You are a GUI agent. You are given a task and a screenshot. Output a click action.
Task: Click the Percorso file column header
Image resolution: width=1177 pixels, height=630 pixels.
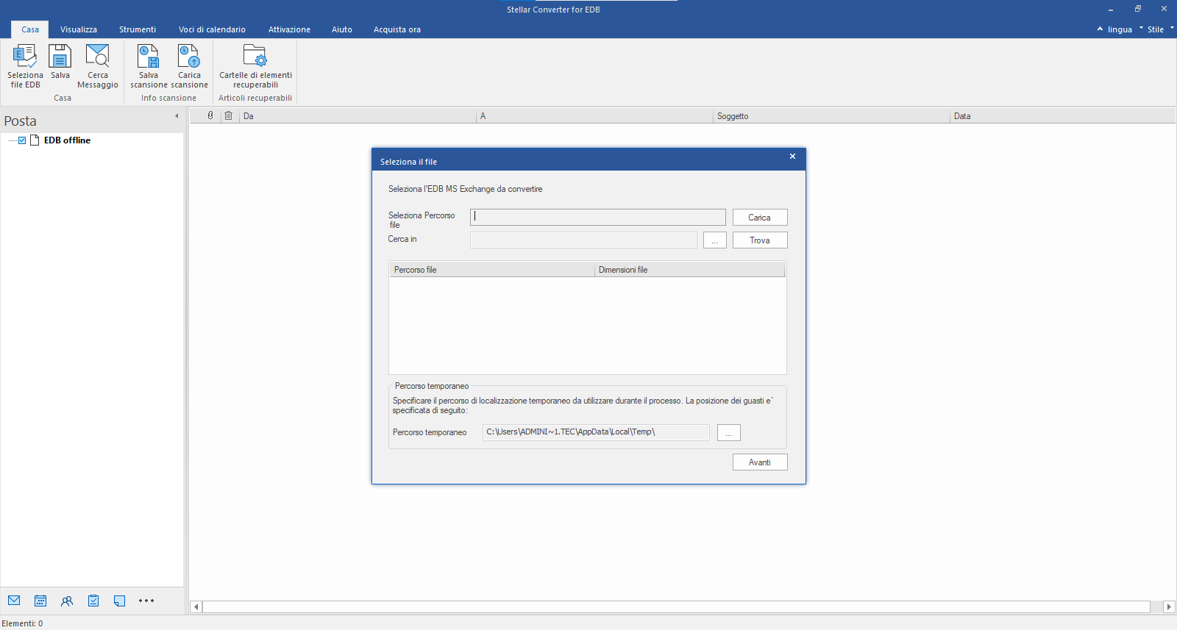coord(492,270)
